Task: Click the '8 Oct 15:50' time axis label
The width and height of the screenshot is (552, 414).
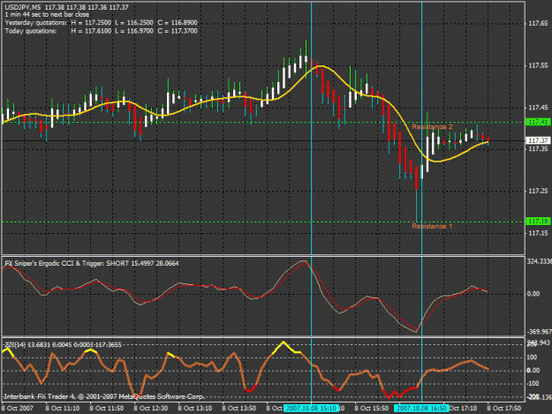Action: (x=372, y=408)
